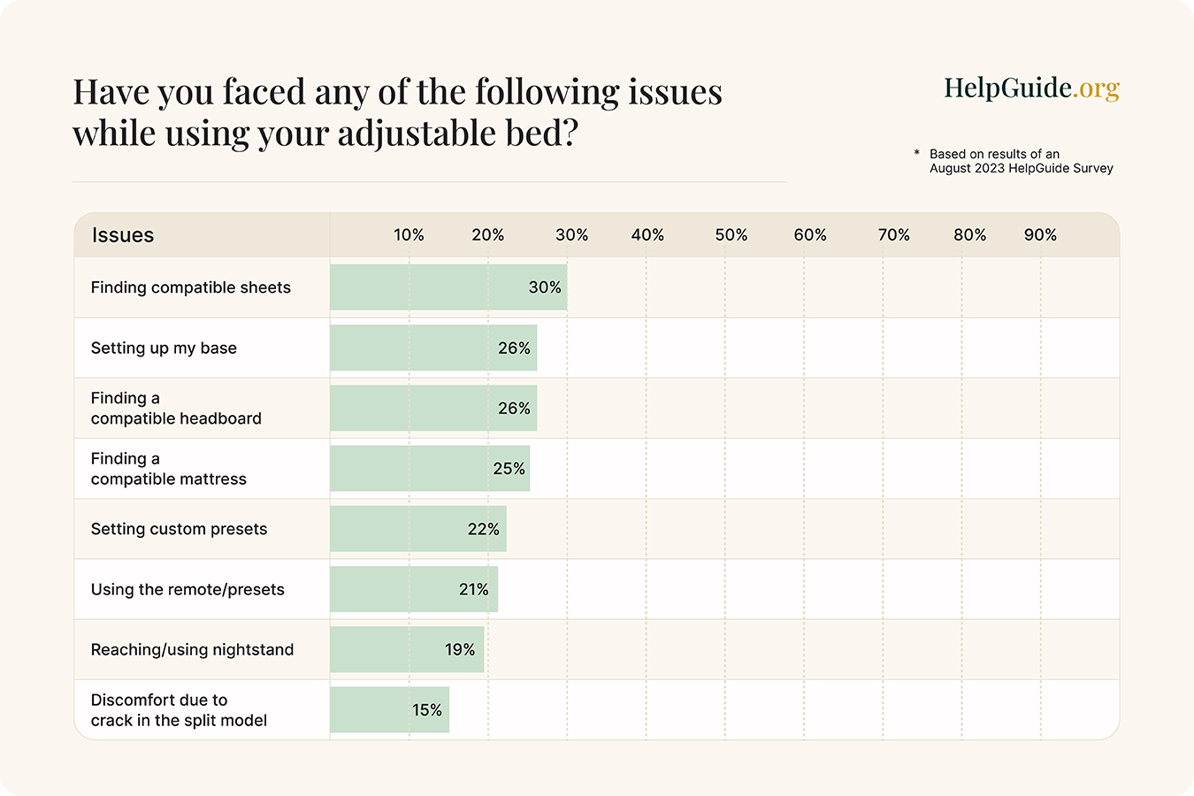The image size is (1194, 796).
Task: Select the 'Finding a compatible headboard' label
Action: (176, 408)
